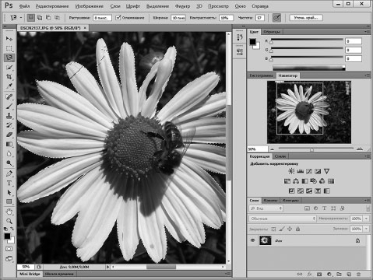The image size is (373, 280).
Task: Toggle the Сглаживание anti-alias checkbox
Action: tap(118, 18)
